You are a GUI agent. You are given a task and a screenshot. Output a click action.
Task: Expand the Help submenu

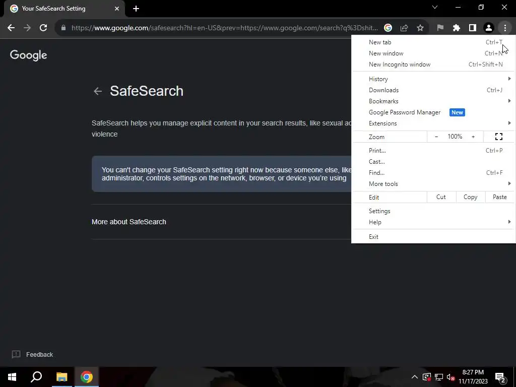(433, 222)
